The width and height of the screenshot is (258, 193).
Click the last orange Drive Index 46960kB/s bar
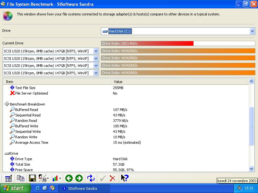[x=178, y=73]
